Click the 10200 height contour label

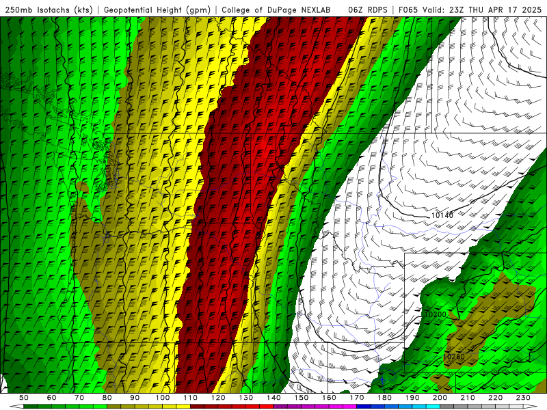436,314
